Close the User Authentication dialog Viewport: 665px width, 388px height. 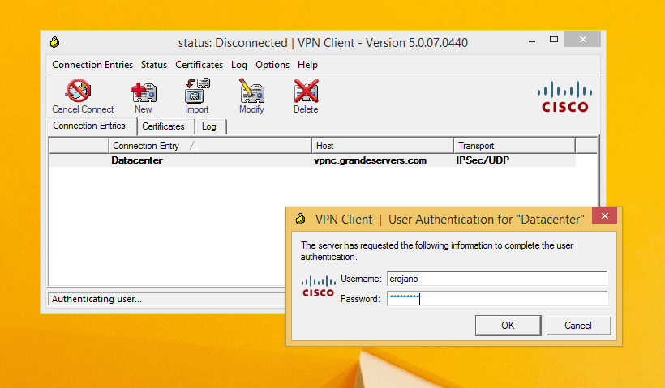604,216
